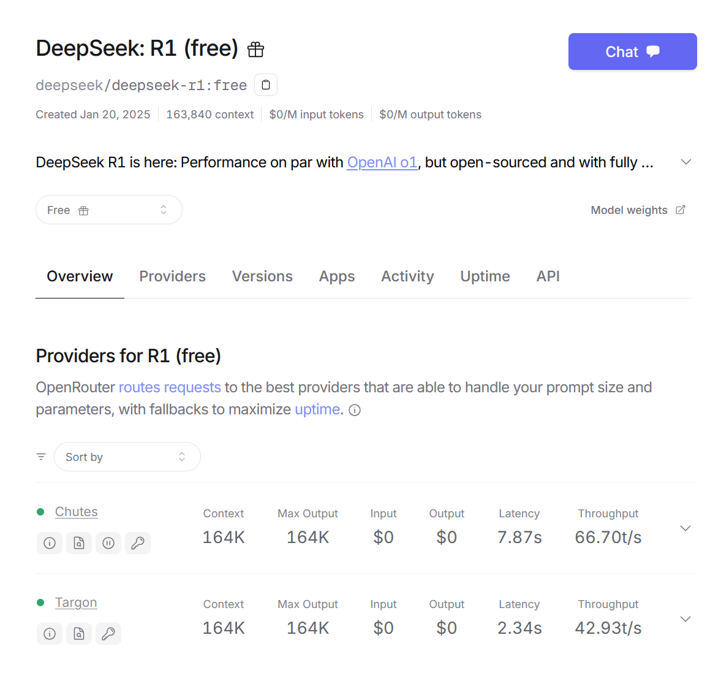Open the uptime link in the description

(317, 409)
